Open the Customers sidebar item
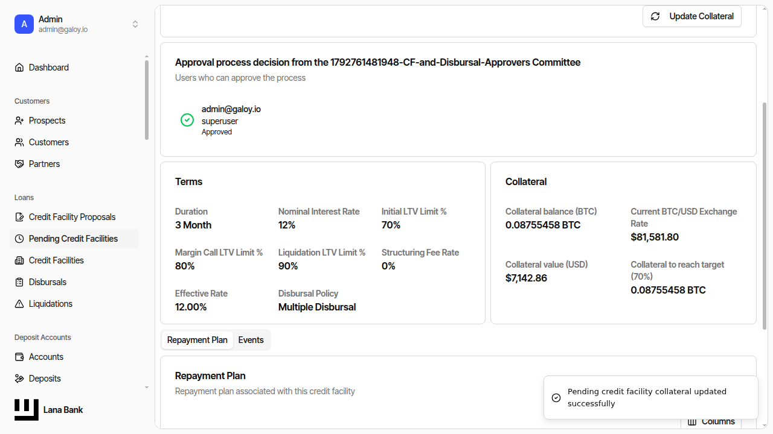This screenshot has width=773, height=434. click(75, 142)
